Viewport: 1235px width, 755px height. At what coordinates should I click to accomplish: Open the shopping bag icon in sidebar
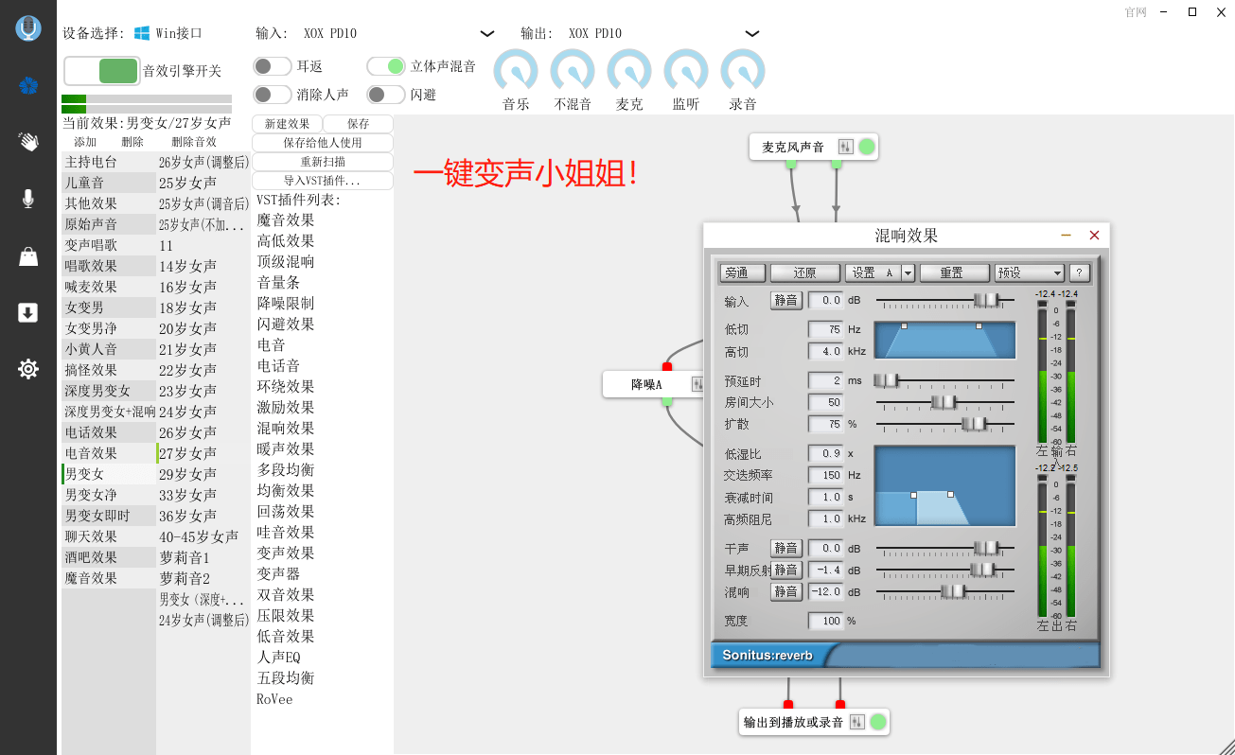[x=28, y=256]
